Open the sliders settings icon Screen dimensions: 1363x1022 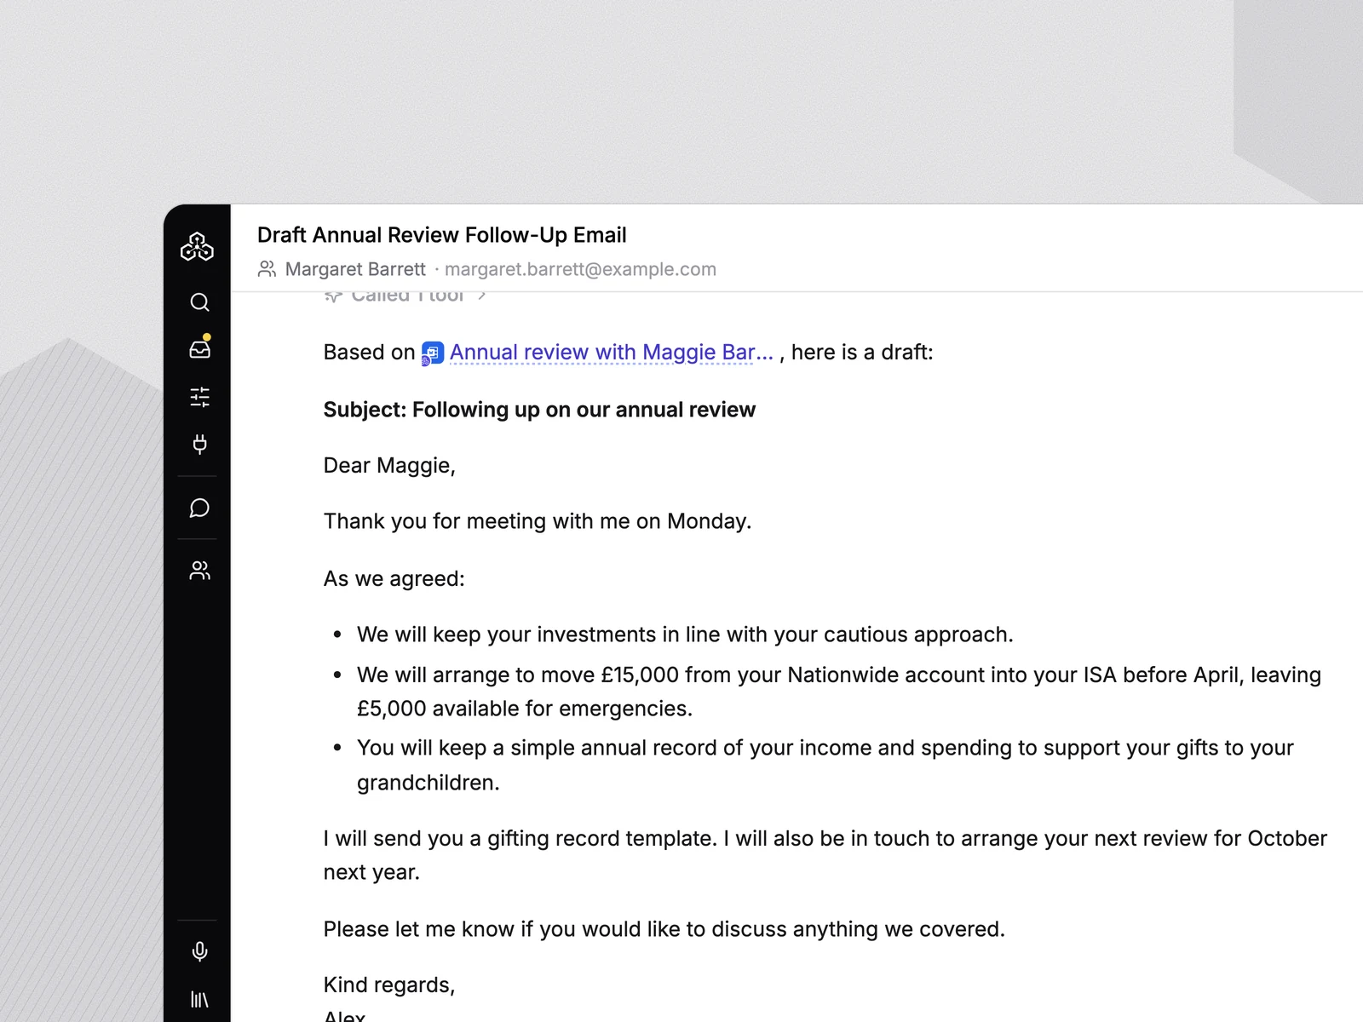click(199, 397)
